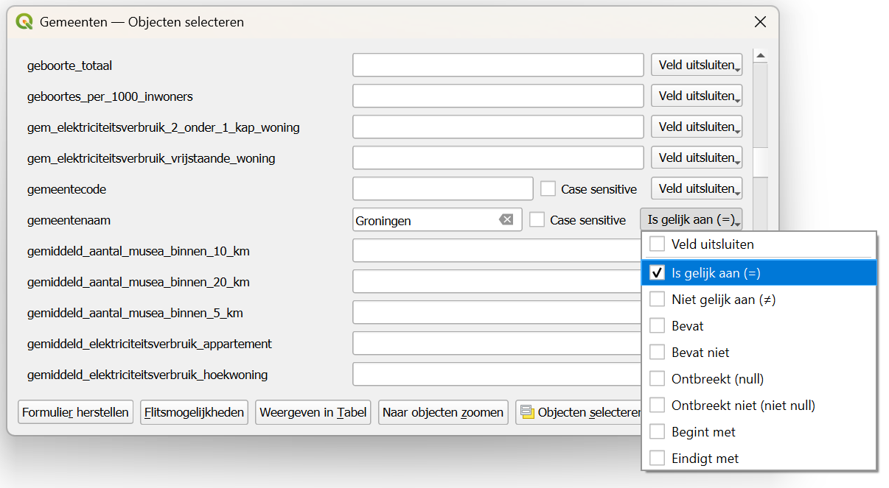Collapse the Is gelijk aan (=) dropdown
The height and width of the screenshot is (488, 889).
point(691,219)
